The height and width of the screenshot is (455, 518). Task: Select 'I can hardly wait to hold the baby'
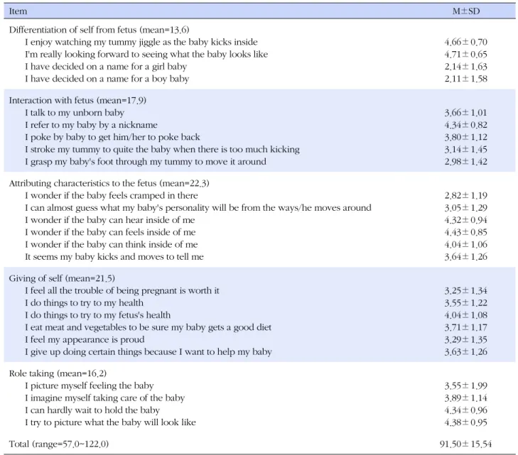pyautogui.click(x=92, y=410)
